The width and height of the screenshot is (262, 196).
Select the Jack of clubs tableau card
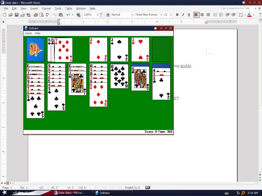point(77,83)
